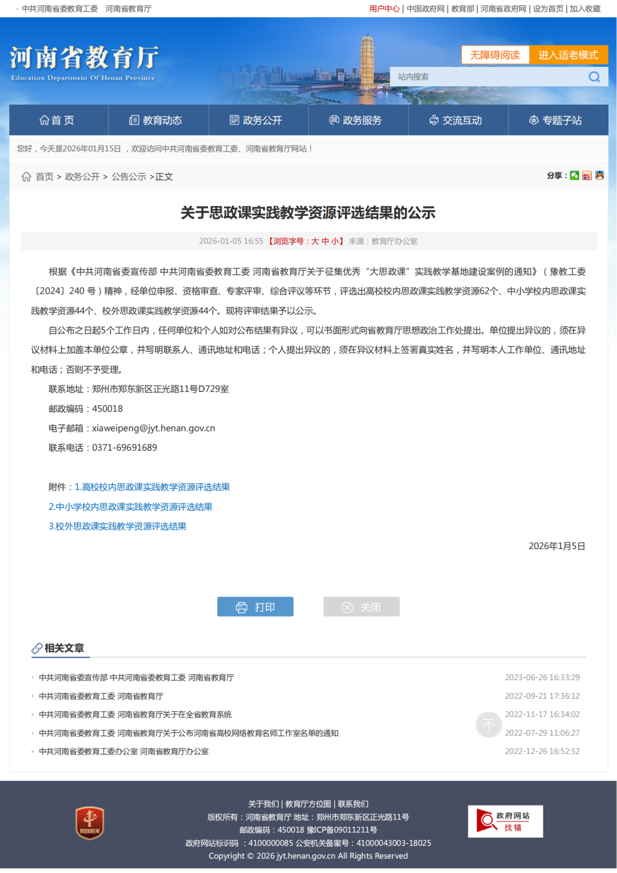Viewport: 617px width, 873px height.
Task: Click the address line 郑州市郑东新区正光路11号D729室
Action: [161, 389]
